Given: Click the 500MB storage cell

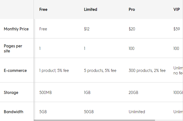Looking at the screenshot, I should coord(46,93).
